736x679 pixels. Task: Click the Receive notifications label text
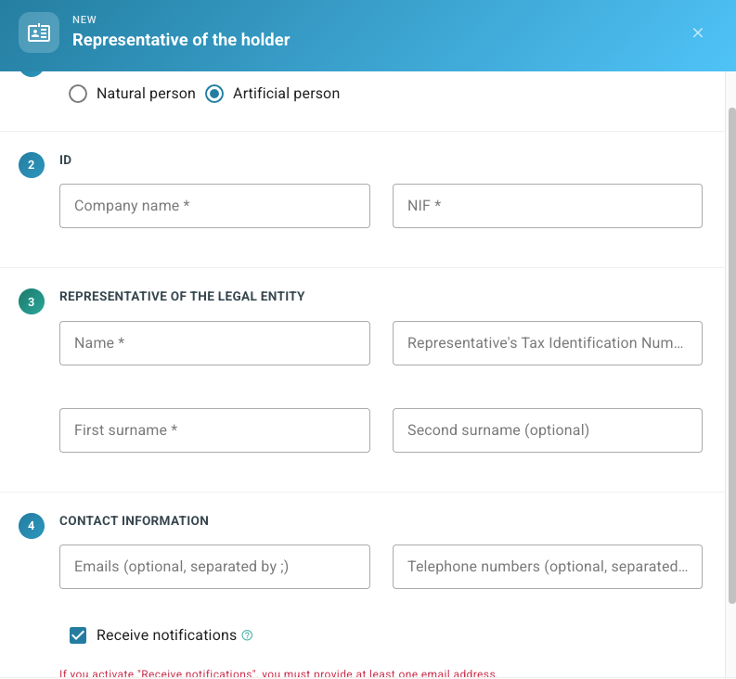(x=167, y=634)
